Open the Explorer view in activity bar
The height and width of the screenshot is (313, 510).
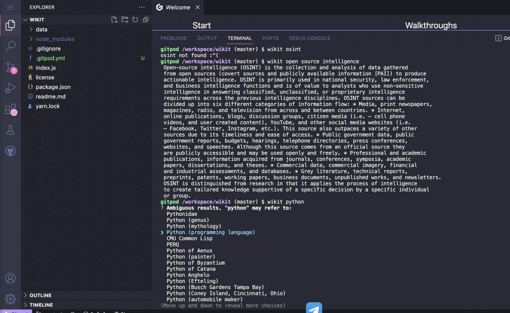(x=10, y=25)
